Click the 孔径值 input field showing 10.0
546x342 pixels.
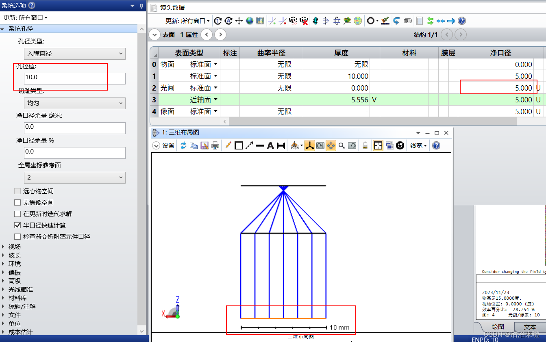74,78
